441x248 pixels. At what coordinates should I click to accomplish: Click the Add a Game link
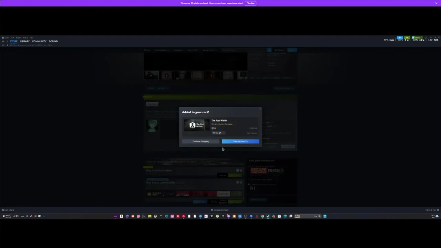(x=8, y=210)
